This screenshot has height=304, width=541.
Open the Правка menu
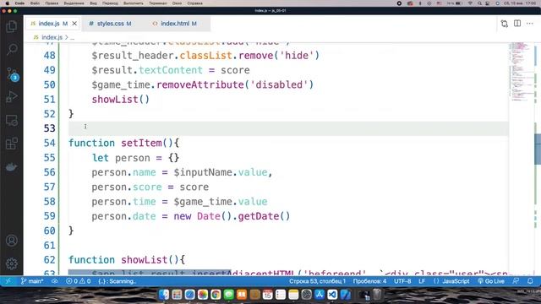(x=52, y=3)
